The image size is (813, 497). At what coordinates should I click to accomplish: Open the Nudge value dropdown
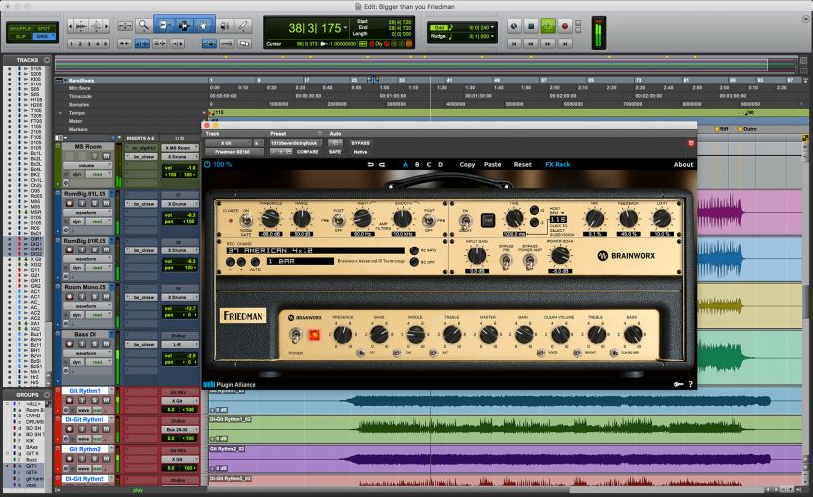[x=492, y=36]
